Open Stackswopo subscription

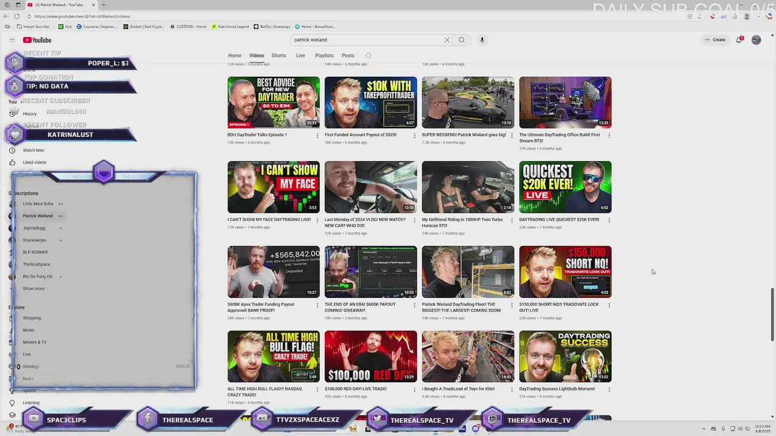tap(35, 240)
